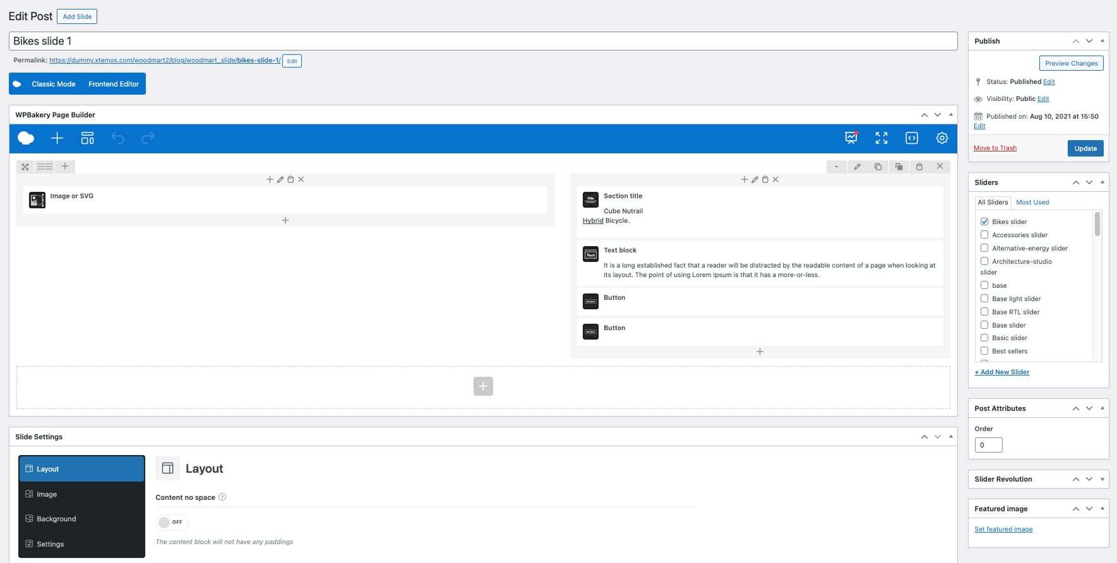The height and width of the screenshot is (563, 1117).
Task: Open the Background settings tab
Action: pyautogui.click(x=81, y=519)
